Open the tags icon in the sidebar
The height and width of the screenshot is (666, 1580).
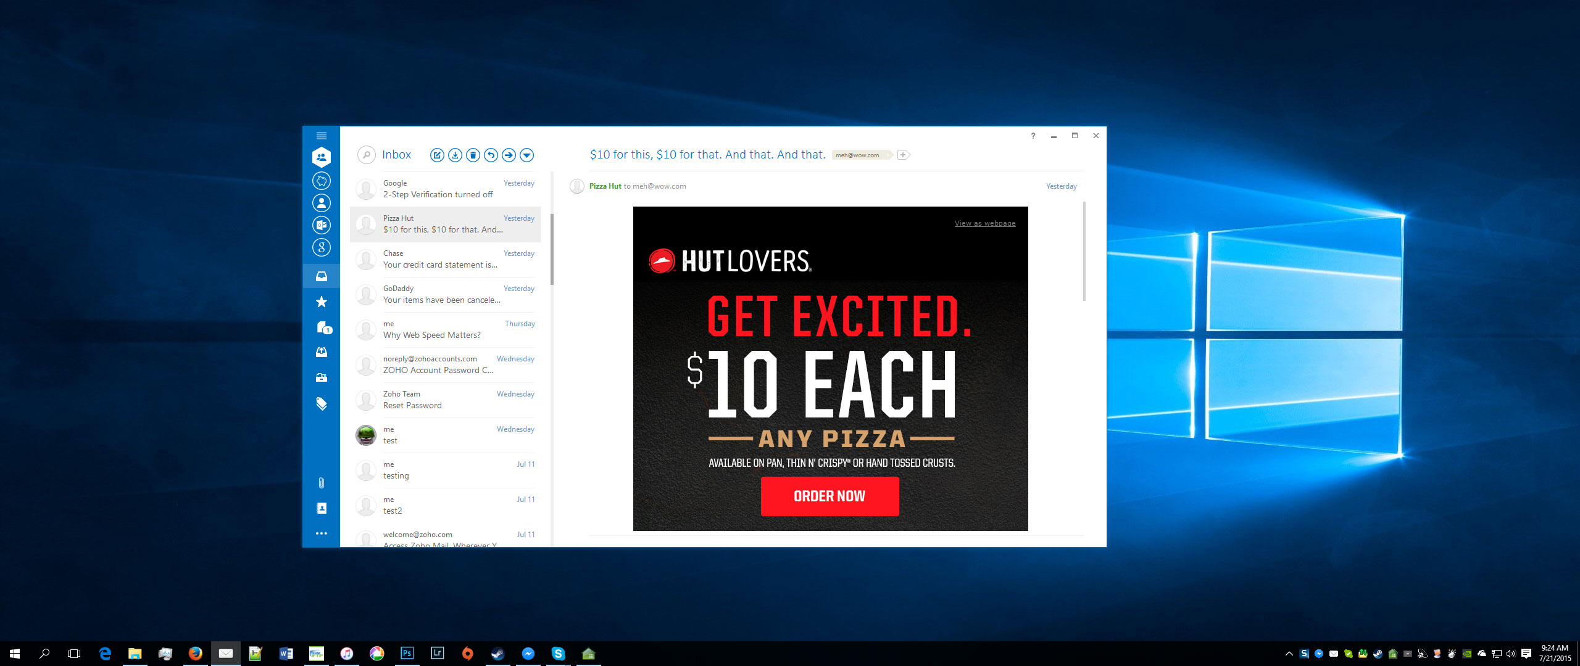click(x=322, y=404)
